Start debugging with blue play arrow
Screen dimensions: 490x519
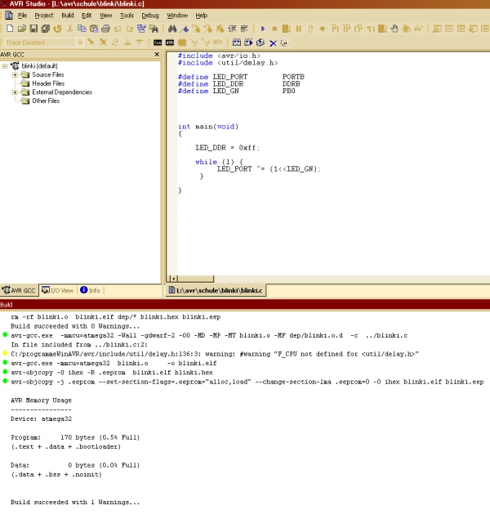pos(263,29)
